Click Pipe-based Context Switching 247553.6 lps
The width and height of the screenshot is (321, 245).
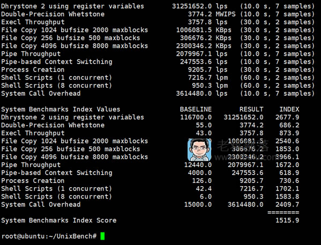[x=204, y=62]
